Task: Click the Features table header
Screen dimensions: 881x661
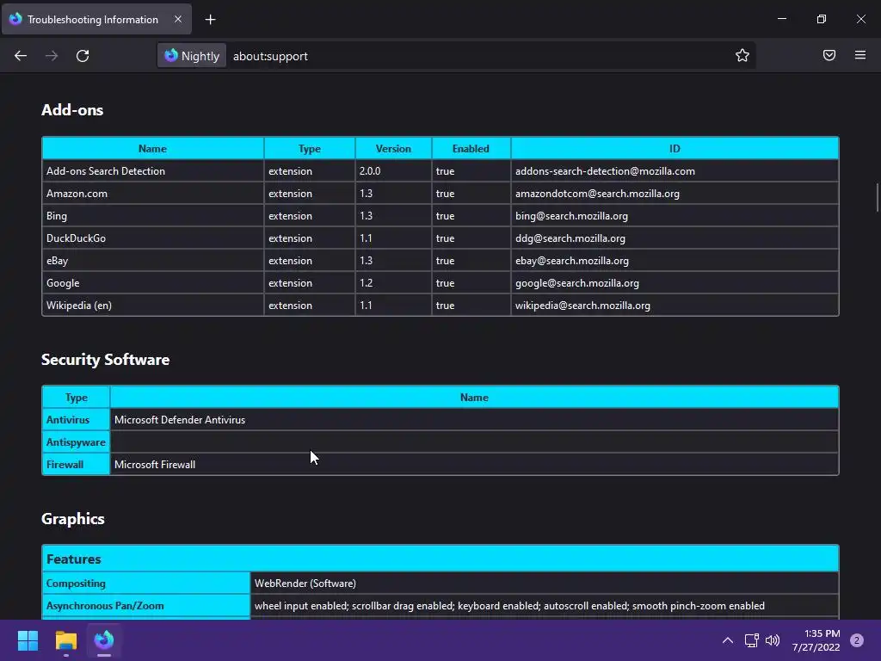Action: pos(440,559)
